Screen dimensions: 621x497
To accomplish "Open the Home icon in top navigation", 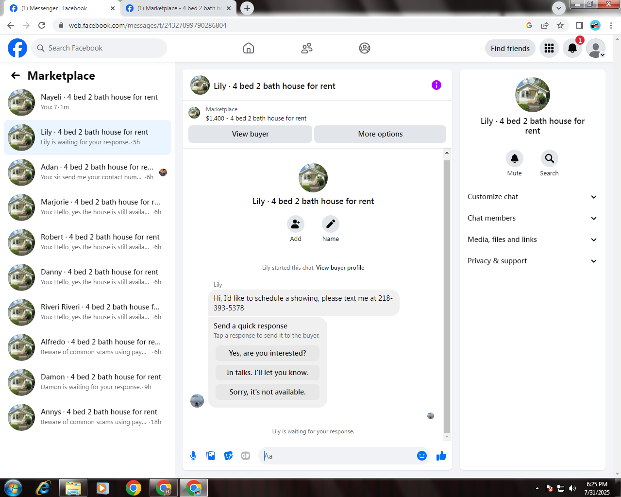I will [249, 48].
